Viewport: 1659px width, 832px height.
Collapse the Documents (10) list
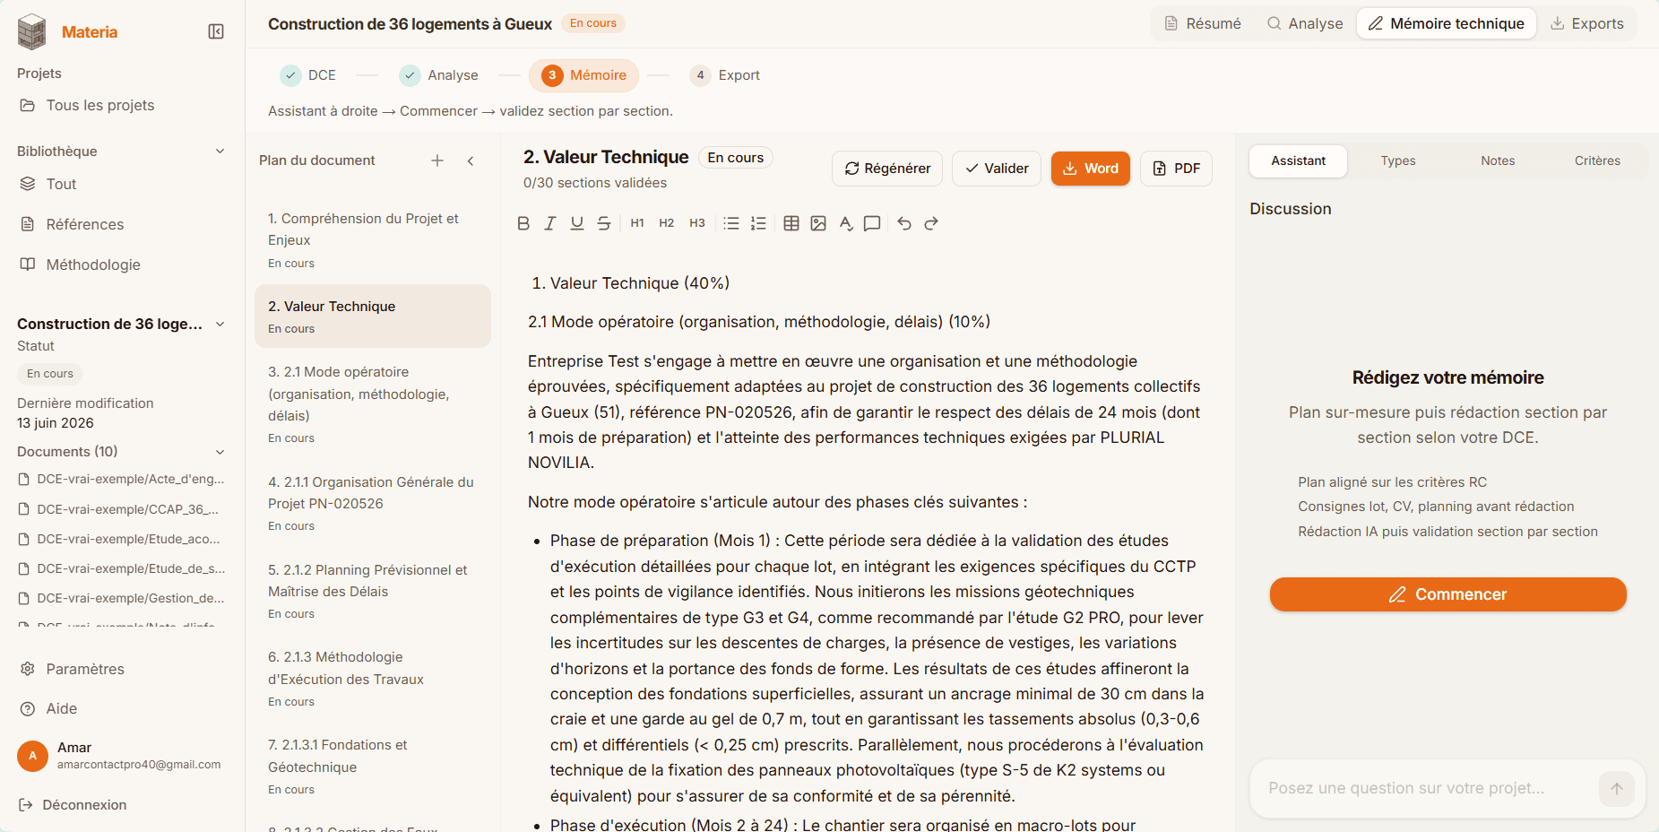220,452
